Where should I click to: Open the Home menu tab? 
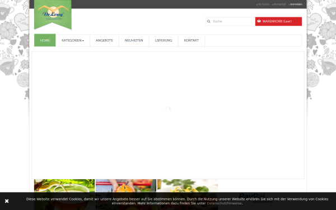pyautogui.click(x=45, y=40)
